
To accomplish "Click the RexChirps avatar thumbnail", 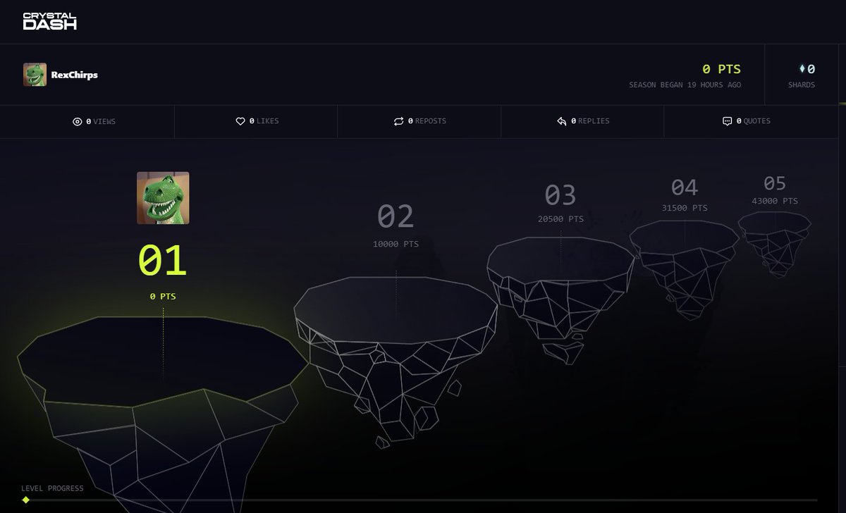I will point(35,75).
